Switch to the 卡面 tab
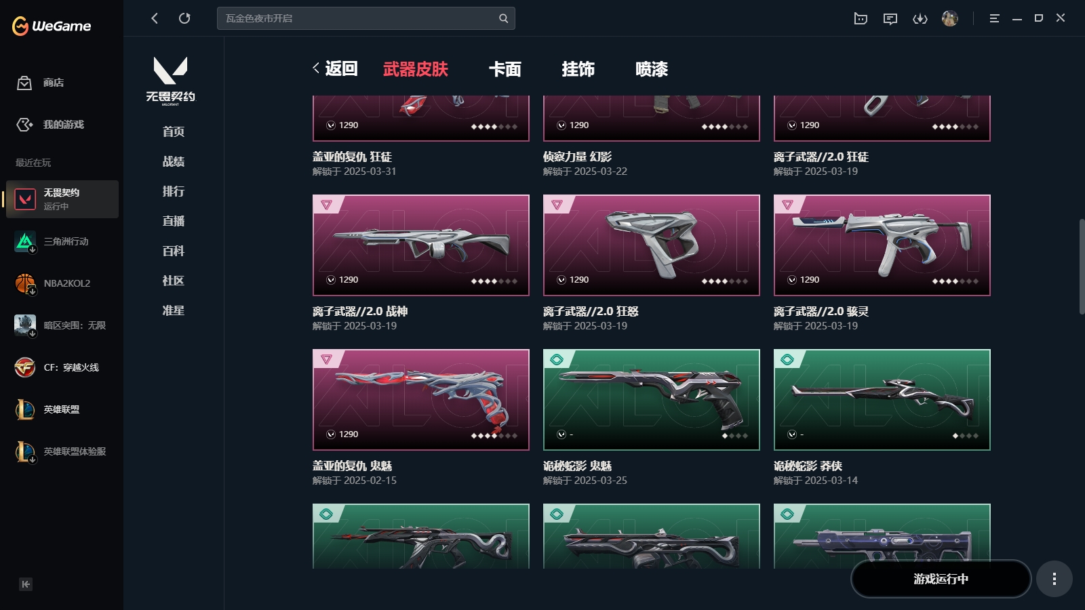The width and height of the screenshot is (1085, 610). (x=505, y=69)
